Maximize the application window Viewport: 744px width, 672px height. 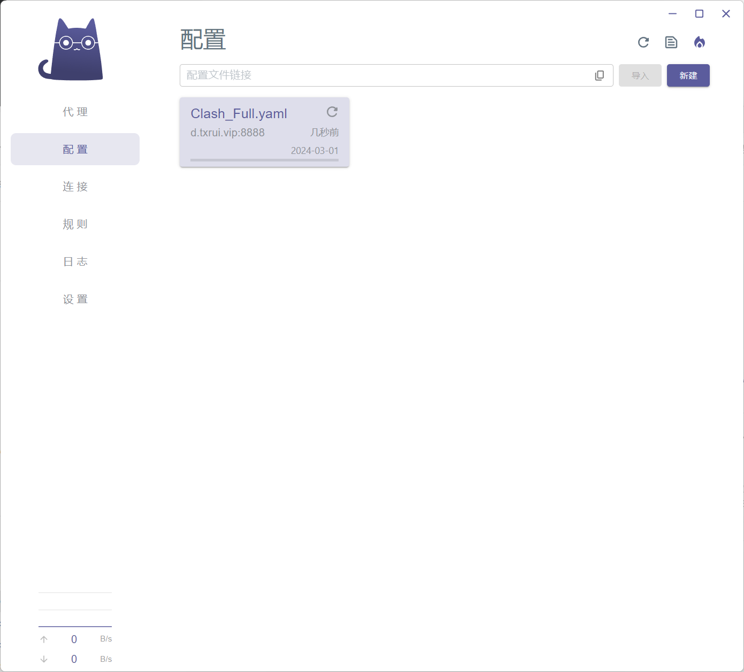pyautogui.click(x=699, y=14)
